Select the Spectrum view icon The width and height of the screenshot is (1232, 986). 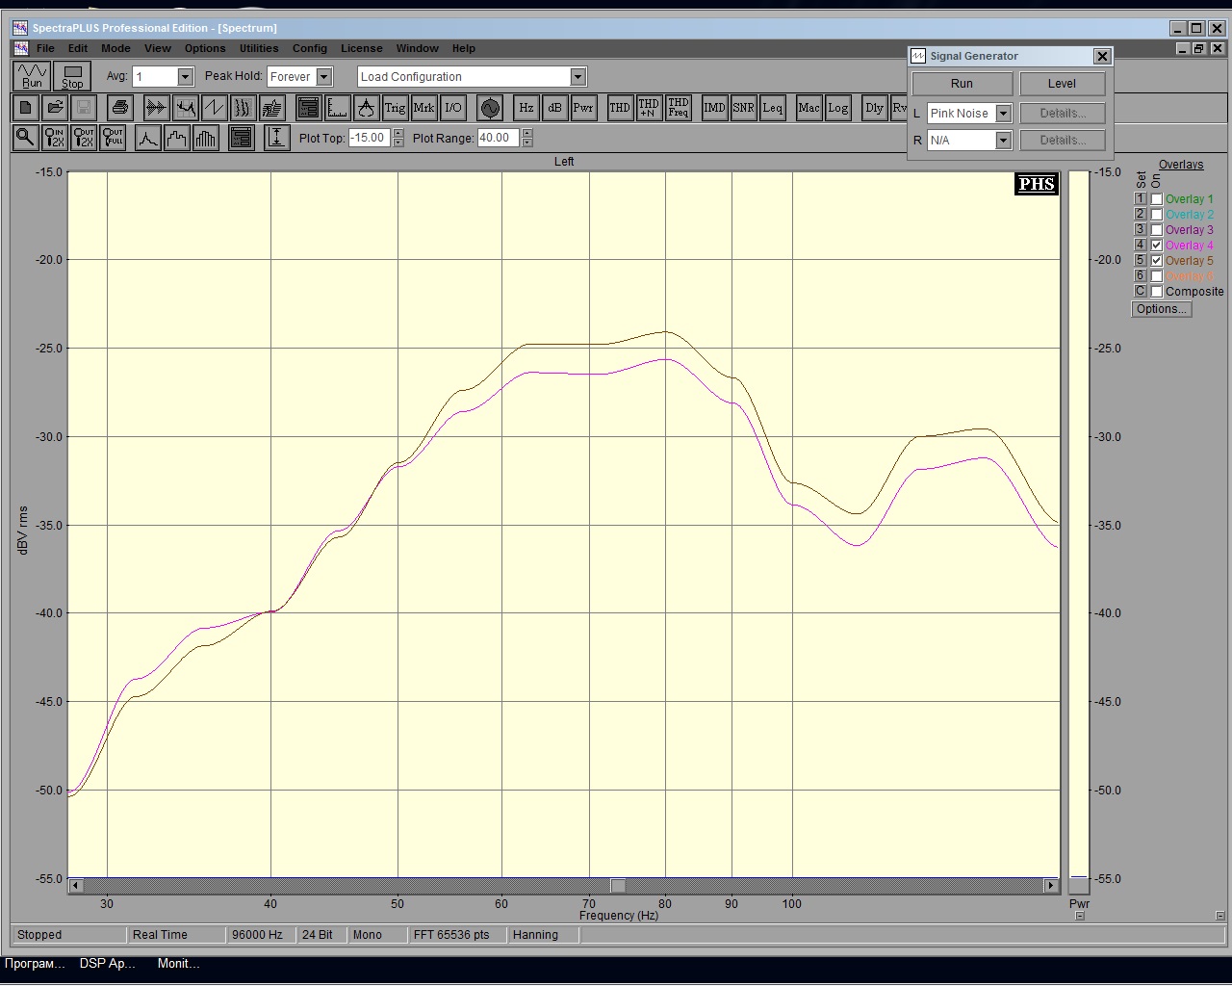[185, 108]
